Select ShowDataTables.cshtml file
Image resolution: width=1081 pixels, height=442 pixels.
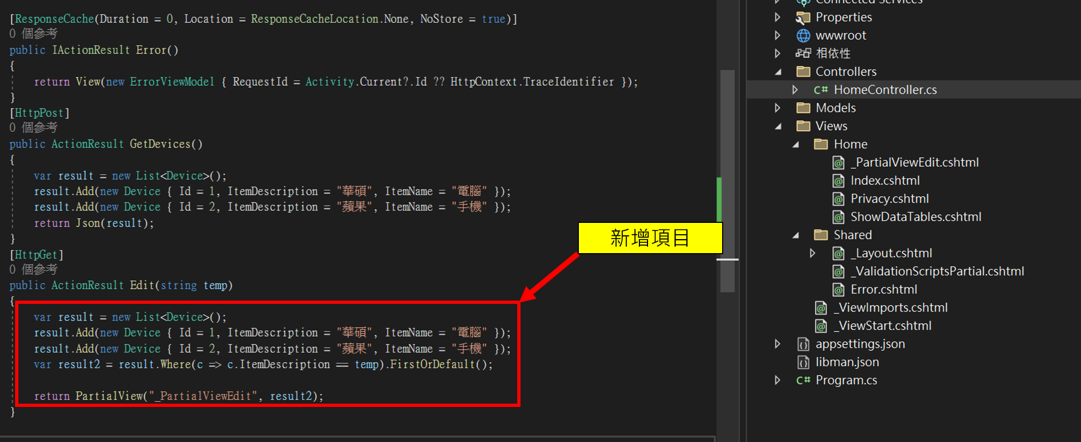[916, 217]
